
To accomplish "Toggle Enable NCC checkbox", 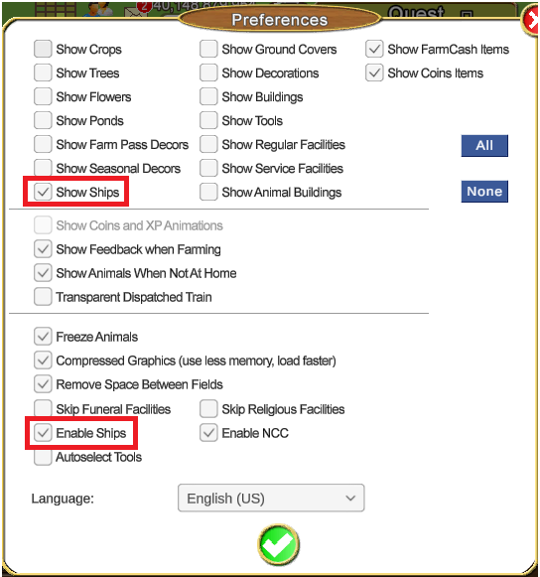I will tap(208, 433).
